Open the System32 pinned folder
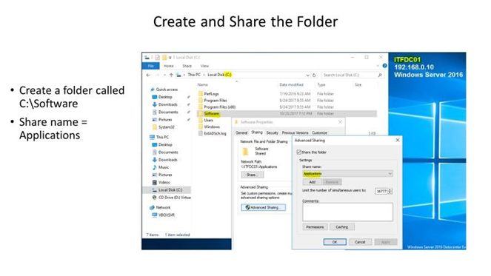491x276 pixels. coord(167,127)
